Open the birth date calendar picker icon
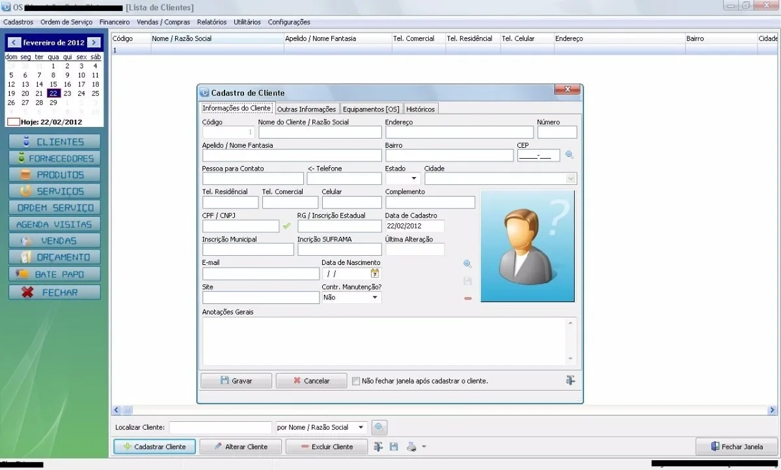Image resolution: width=781 pixels, height=470 pixels. [x=375, y=273]
